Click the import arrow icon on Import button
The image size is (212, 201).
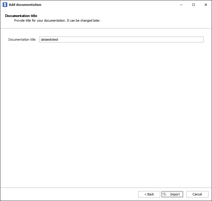[x=165, y=194]
